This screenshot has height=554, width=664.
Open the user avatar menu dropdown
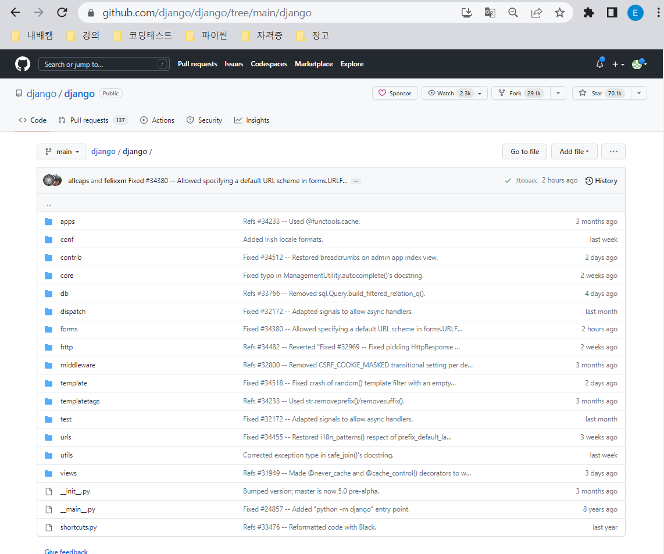click(640, 64)
